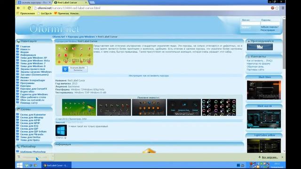
Task: Open the Прически bookmark
Action: point(67,14)
